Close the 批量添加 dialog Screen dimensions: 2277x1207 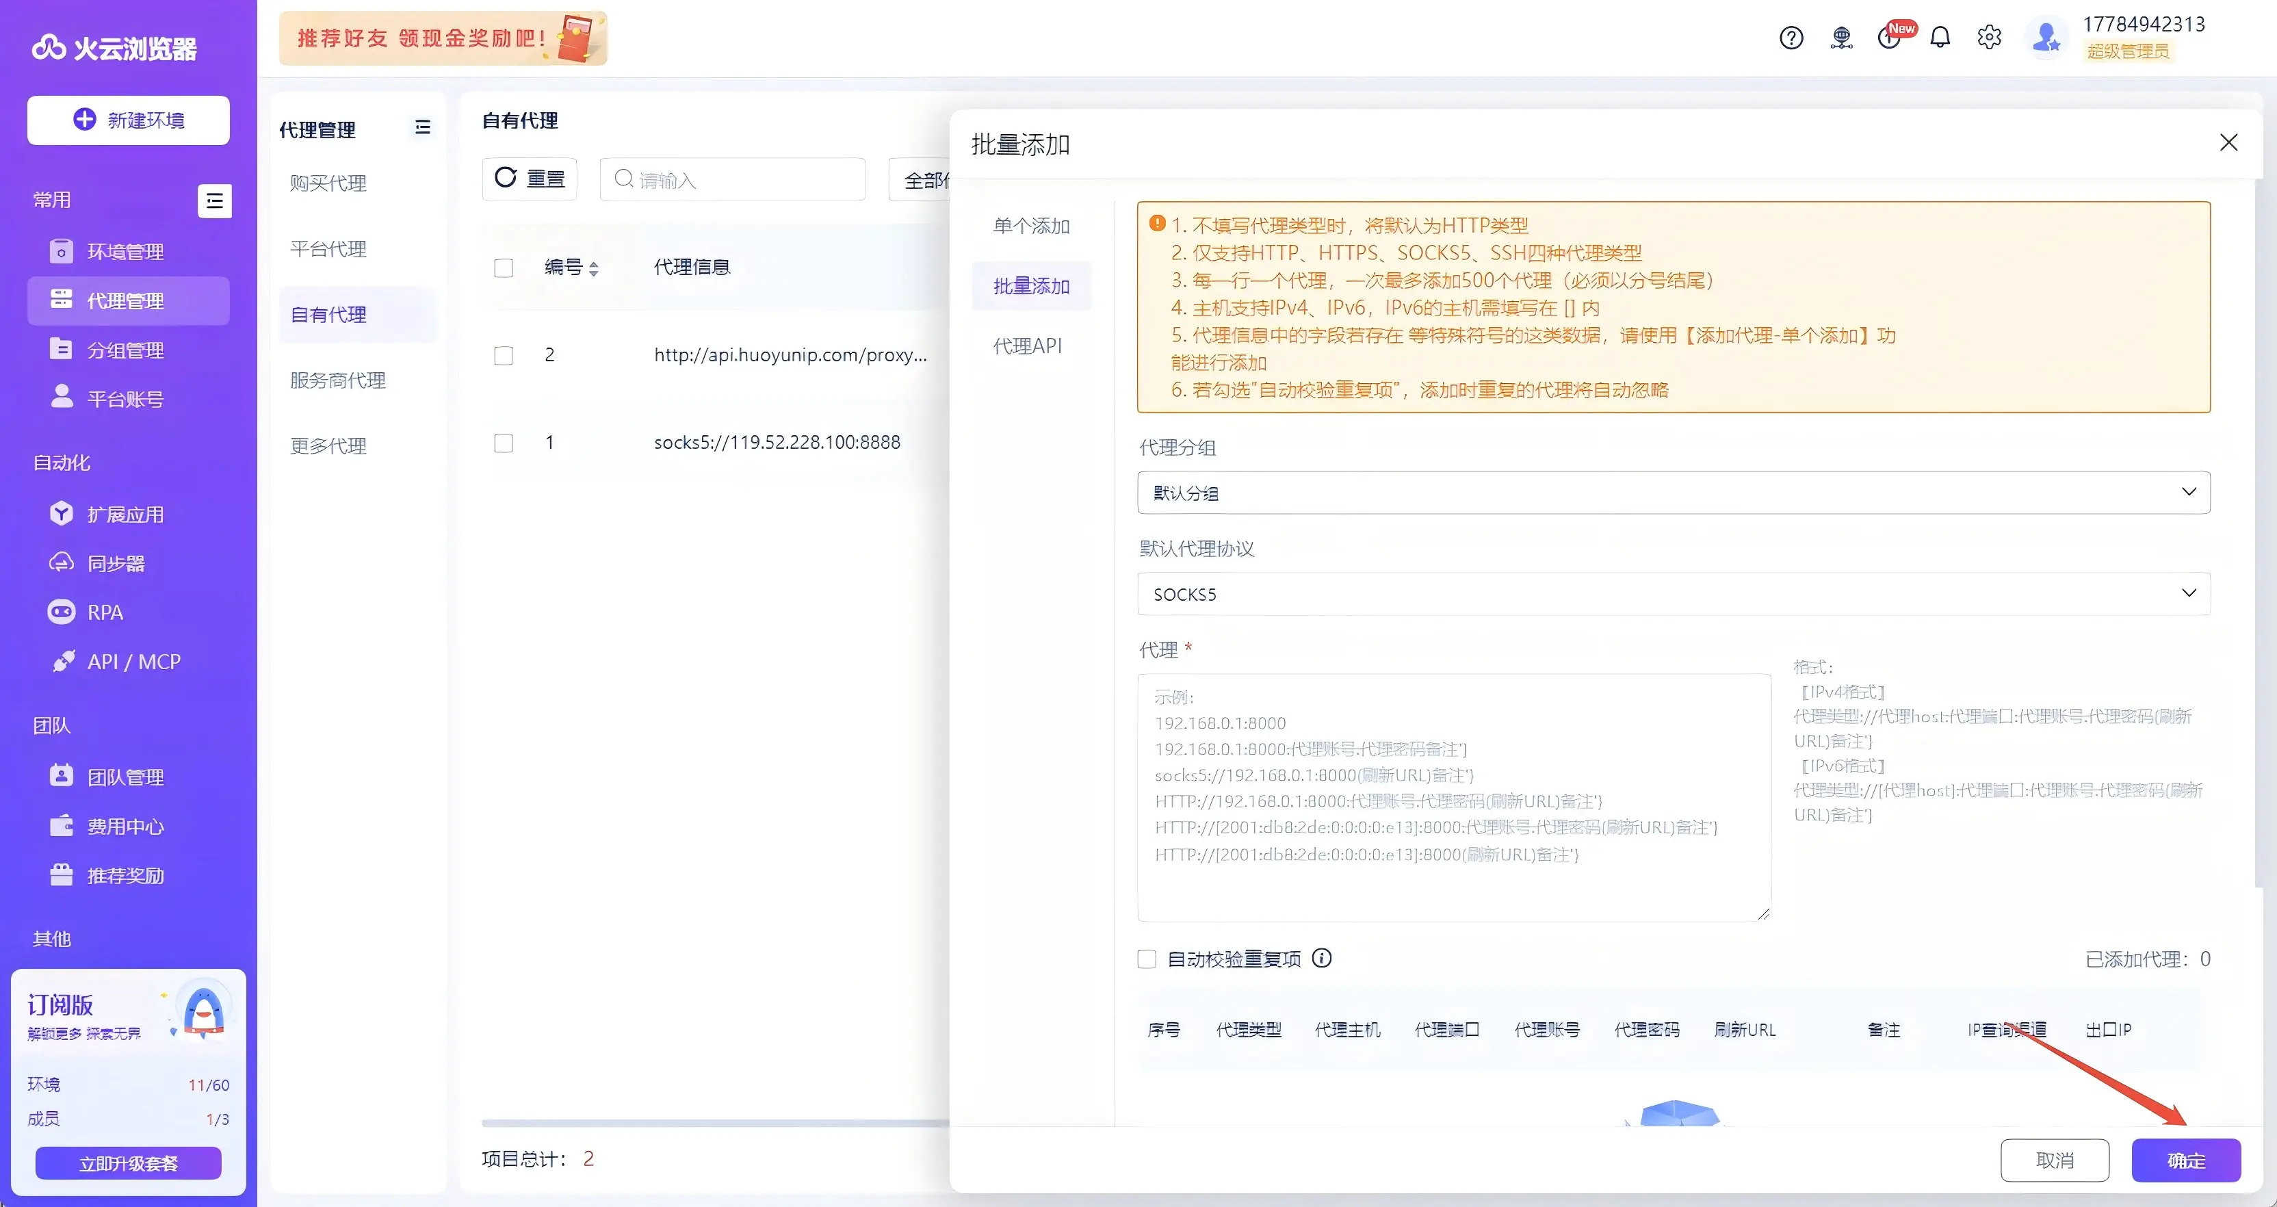pos(2228,143)
